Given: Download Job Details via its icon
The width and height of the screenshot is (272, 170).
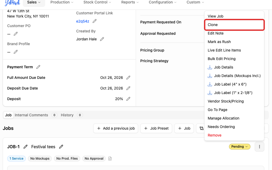Looking at the screenshot, I should 210,67.
